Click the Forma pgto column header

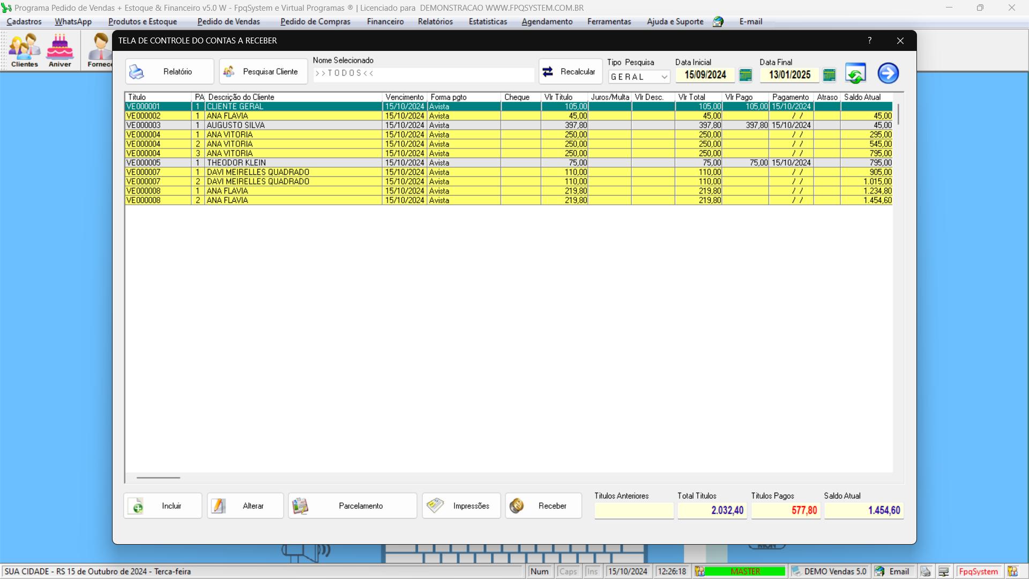point(464,97)
